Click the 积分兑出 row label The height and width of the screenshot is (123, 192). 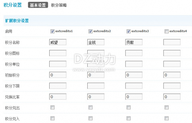(x=12, y=108)
